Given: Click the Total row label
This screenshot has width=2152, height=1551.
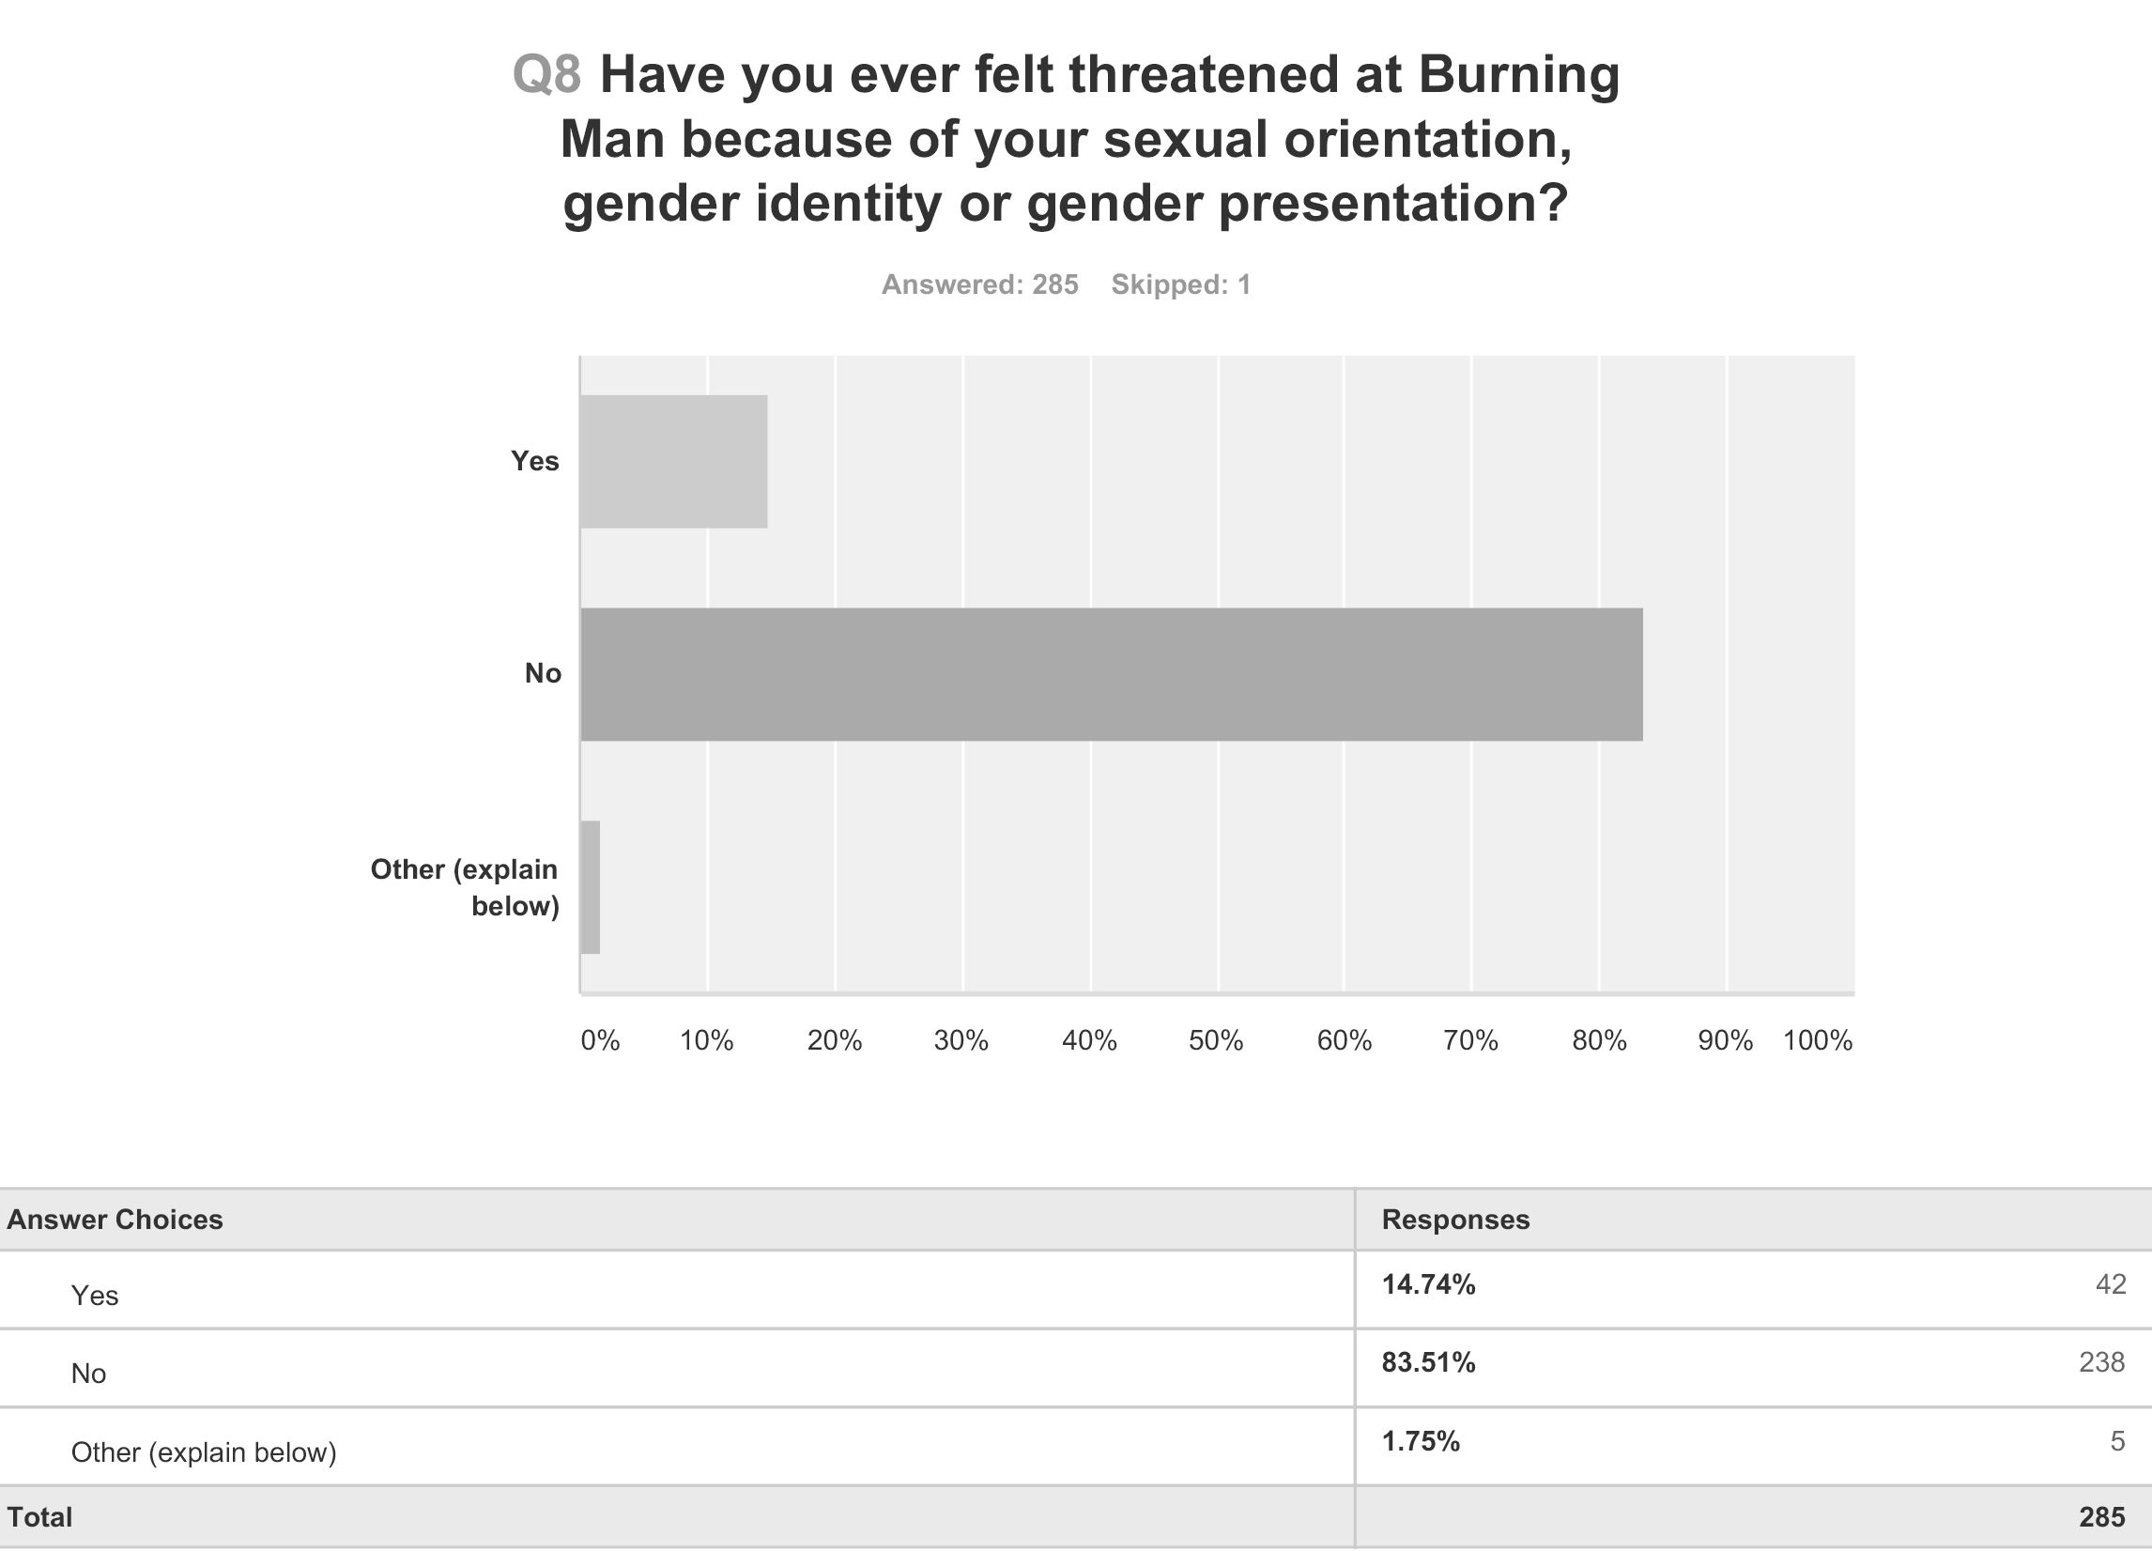Looking at the screenshot, I should tap(39, 1517).
